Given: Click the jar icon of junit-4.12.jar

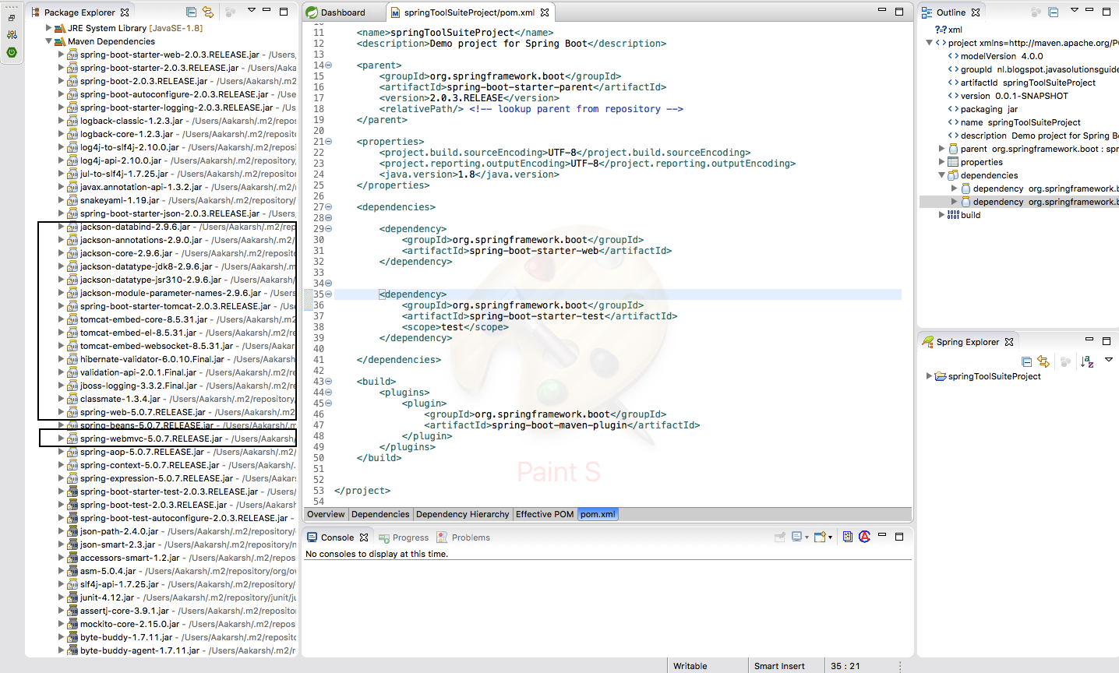Looking at the screenshot, I should (x=72, y=597).
